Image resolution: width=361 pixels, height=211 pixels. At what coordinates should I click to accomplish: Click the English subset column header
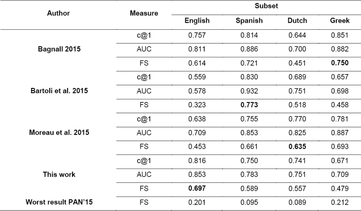pos(197,21)
